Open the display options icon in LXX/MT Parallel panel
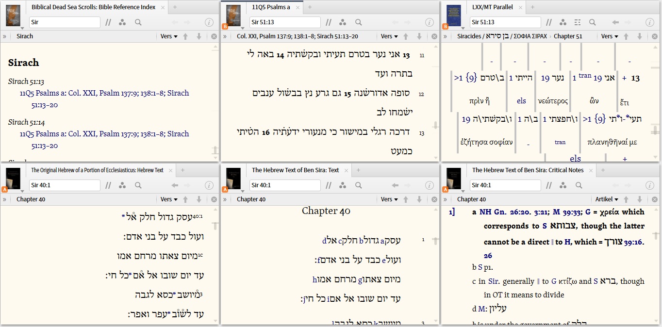Viewport: 662px width, 327px height. click(578, 22)
